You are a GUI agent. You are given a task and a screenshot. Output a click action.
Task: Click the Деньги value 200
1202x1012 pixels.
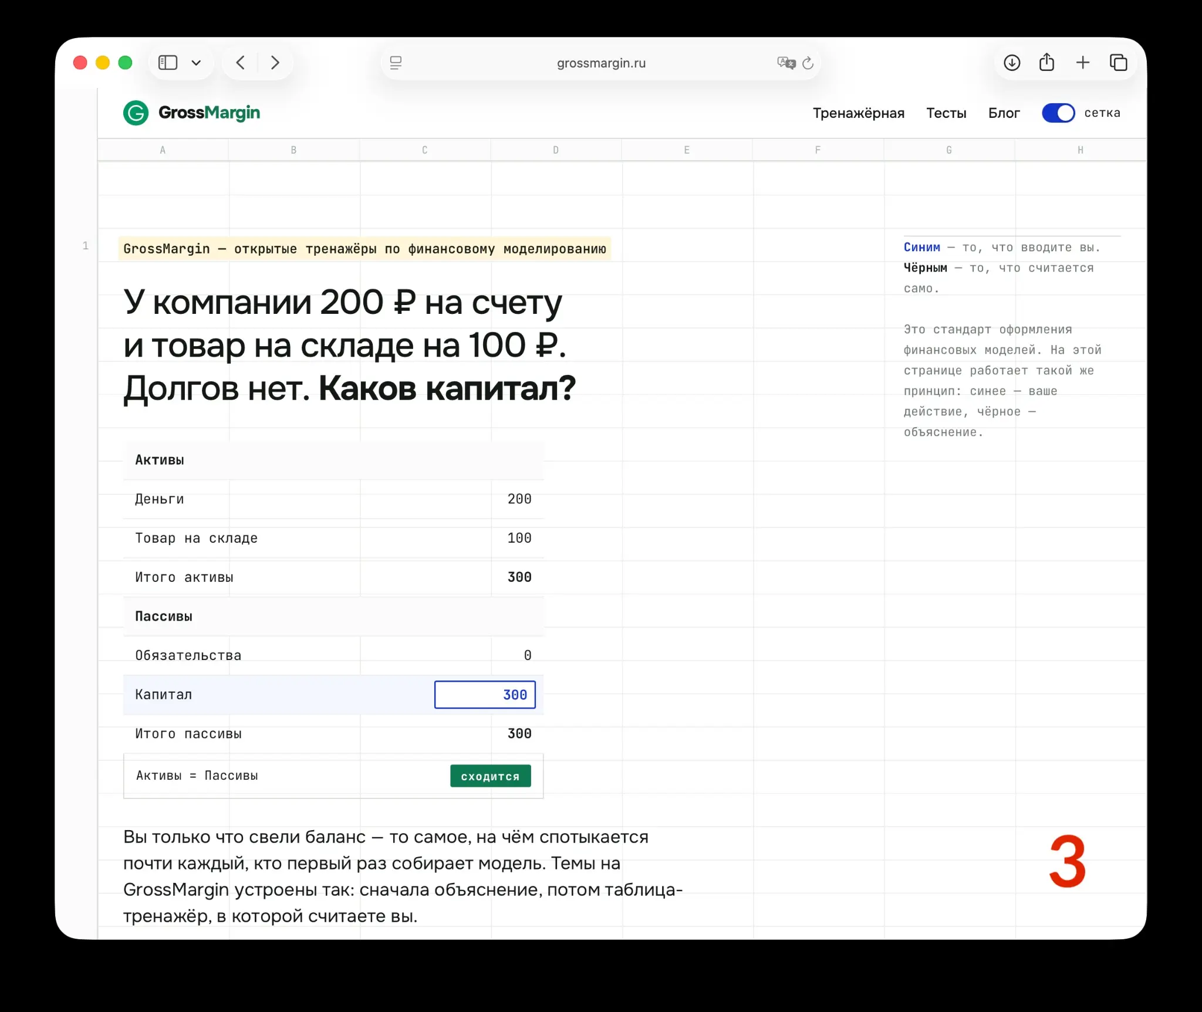click(x=519, y=499)
